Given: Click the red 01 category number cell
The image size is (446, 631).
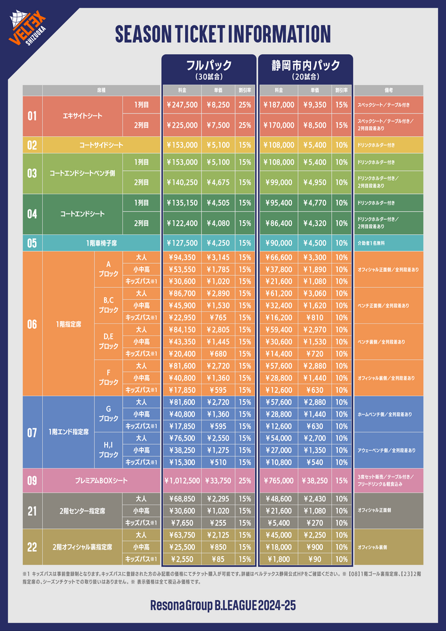Looking at the screenshot, I should click(32, 115).
